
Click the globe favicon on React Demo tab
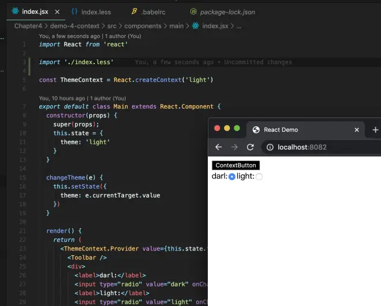[256, 130]
